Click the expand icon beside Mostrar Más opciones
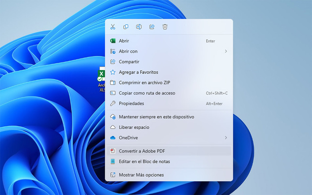The width and height of the screenshot is (312, 195). point(113,175)
